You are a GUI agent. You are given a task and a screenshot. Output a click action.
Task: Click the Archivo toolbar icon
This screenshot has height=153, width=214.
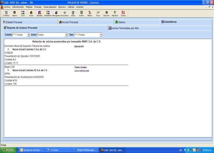[x=81, y=13]
